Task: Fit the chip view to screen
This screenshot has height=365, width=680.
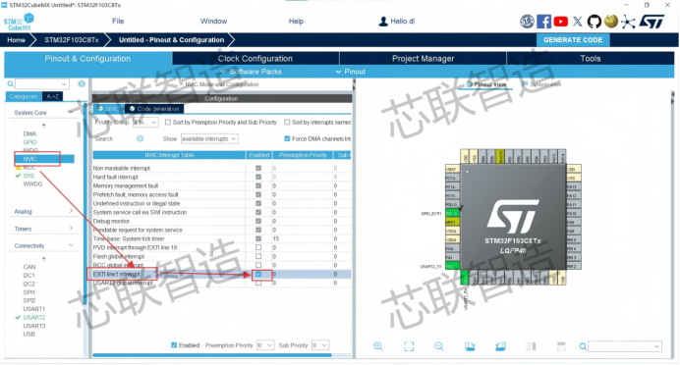Action: tap(409, 346)
